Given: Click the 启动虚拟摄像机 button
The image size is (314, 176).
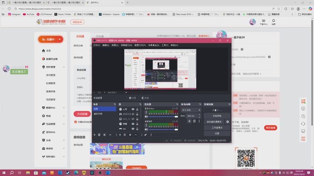Looking at the screenshot, I should [x=214, y=122].
